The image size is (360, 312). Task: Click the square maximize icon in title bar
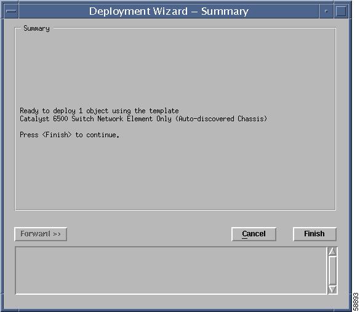coord(341,11)
